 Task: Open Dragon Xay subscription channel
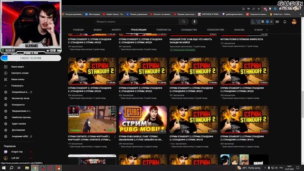[x=18, y=152]
